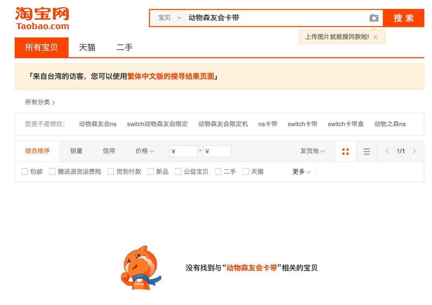Enable the 天猫 filter checkbox

point(245,172)
